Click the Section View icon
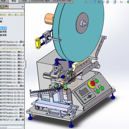The width and height of the screenshot is (129, 129). click(x=99, y=2)
